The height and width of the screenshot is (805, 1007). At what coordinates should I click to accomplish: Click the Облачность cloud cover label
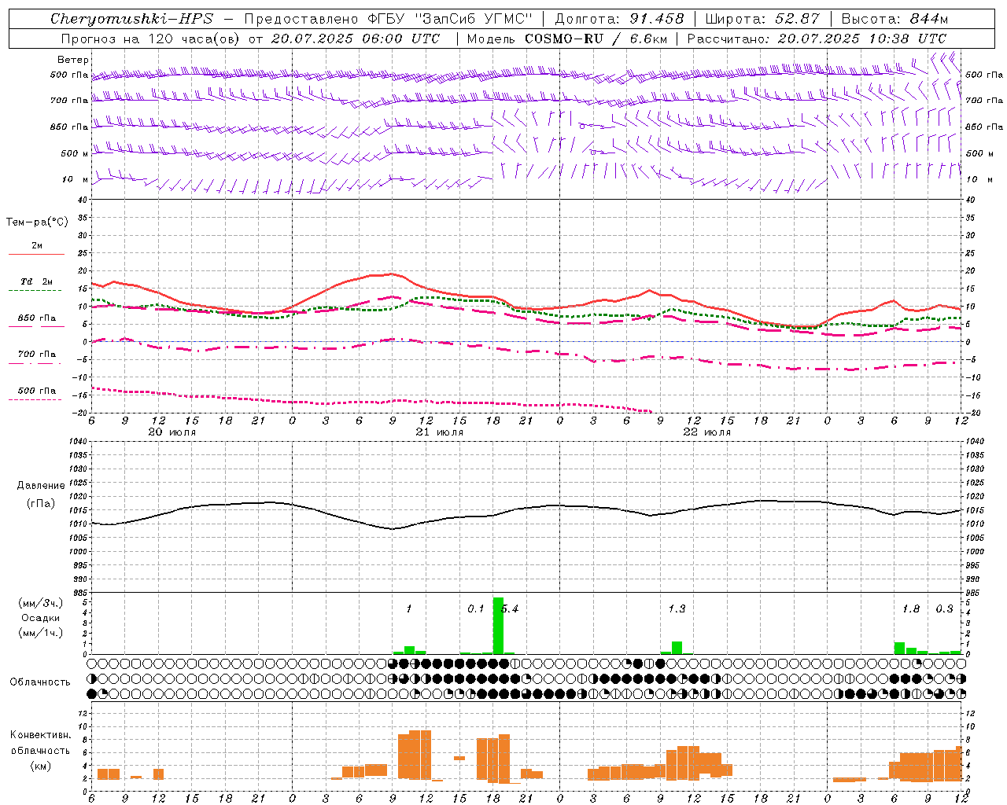point(40,682)
